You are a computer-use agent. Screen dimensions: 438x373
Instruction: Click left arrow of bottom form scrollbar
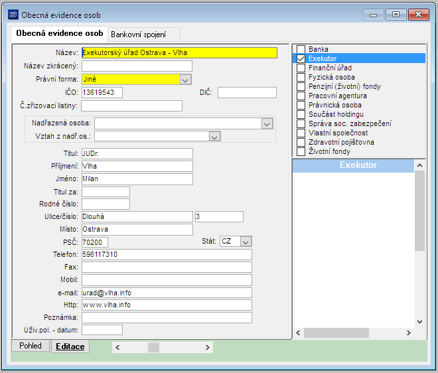coord(117,347)
